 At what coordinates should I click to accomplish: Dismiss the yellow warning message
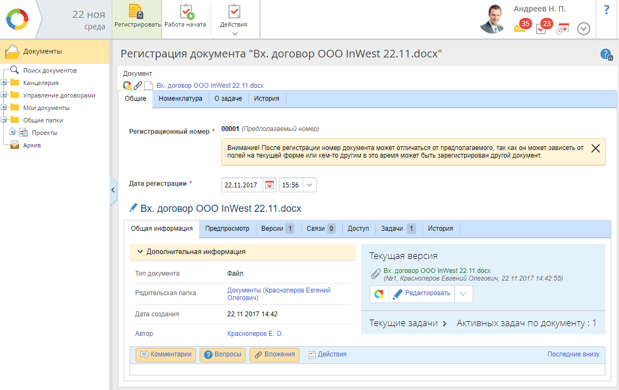(x=595, y=148)
